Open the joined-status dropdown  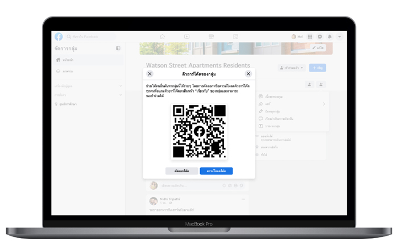tap(291, 68)
